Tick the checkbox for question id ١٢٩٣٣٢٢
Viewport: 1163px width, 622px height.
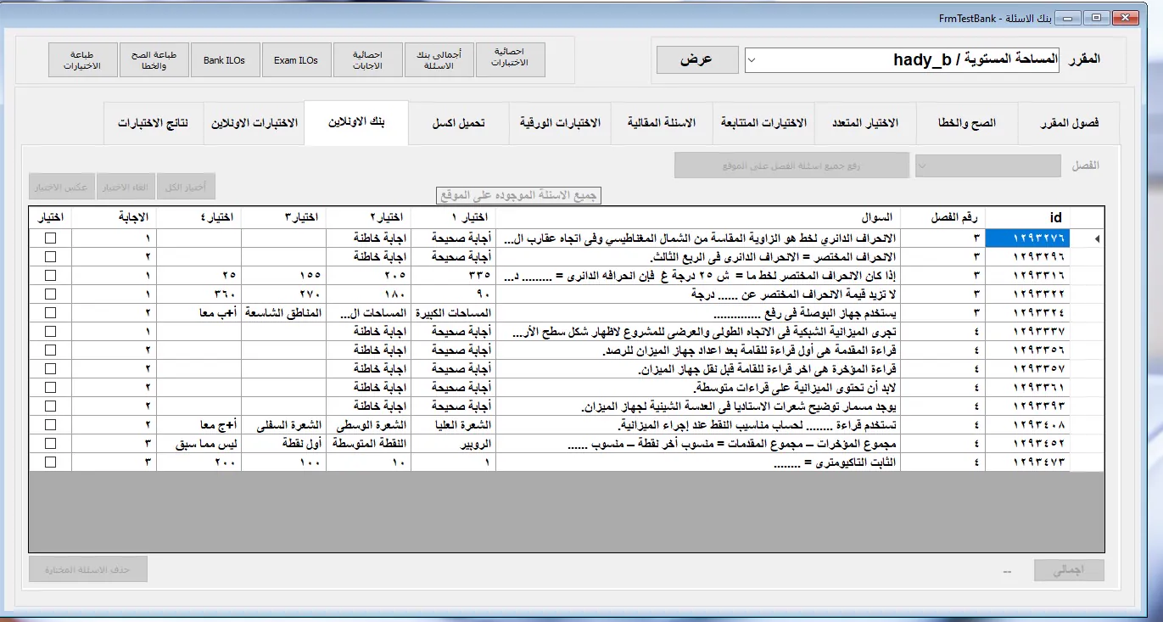50,294
